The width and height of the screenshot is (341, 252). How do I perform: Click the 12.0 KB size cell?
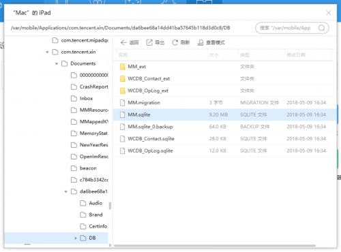[x=218, y=151]
